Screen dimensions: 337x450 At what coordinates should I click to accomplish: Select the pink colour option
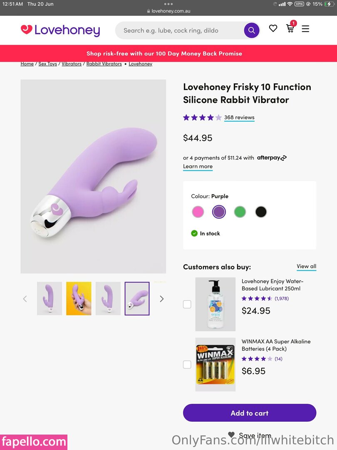(198, 212)
